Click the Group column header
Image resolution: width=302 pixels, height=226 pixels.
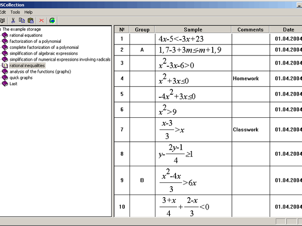click(x=142, y=30)
